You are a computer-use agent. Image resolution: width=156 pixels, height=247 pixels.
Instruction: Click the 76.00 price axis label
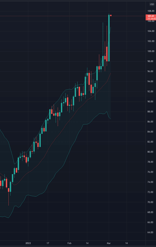click(151, 172)
